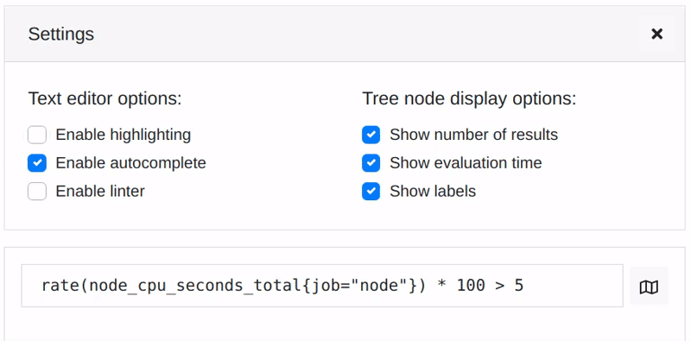691x341 pixels.
Task: Uncheck the Enable autocomplete checkbox
Action: coord(37,163)
